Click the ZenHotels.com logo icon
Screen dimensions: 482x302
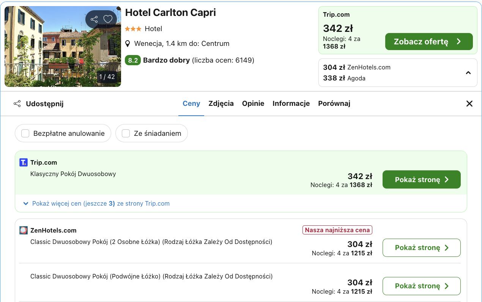point(23,230)
